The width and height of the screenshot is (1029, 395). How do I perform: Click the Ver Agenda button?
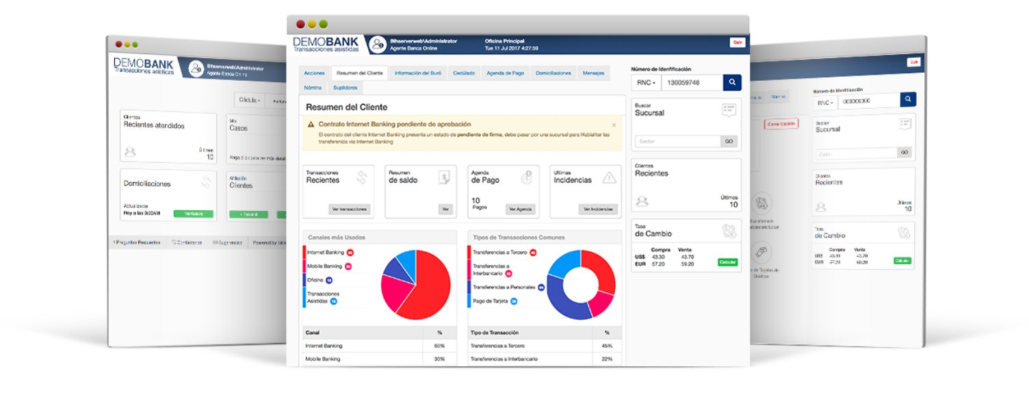pos(521,209)
